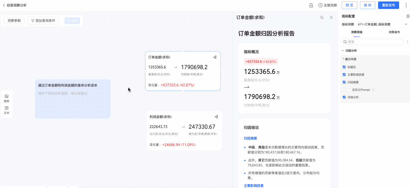Click the red +537332.6 badge in 指标概况

click(x=261, y=61)
